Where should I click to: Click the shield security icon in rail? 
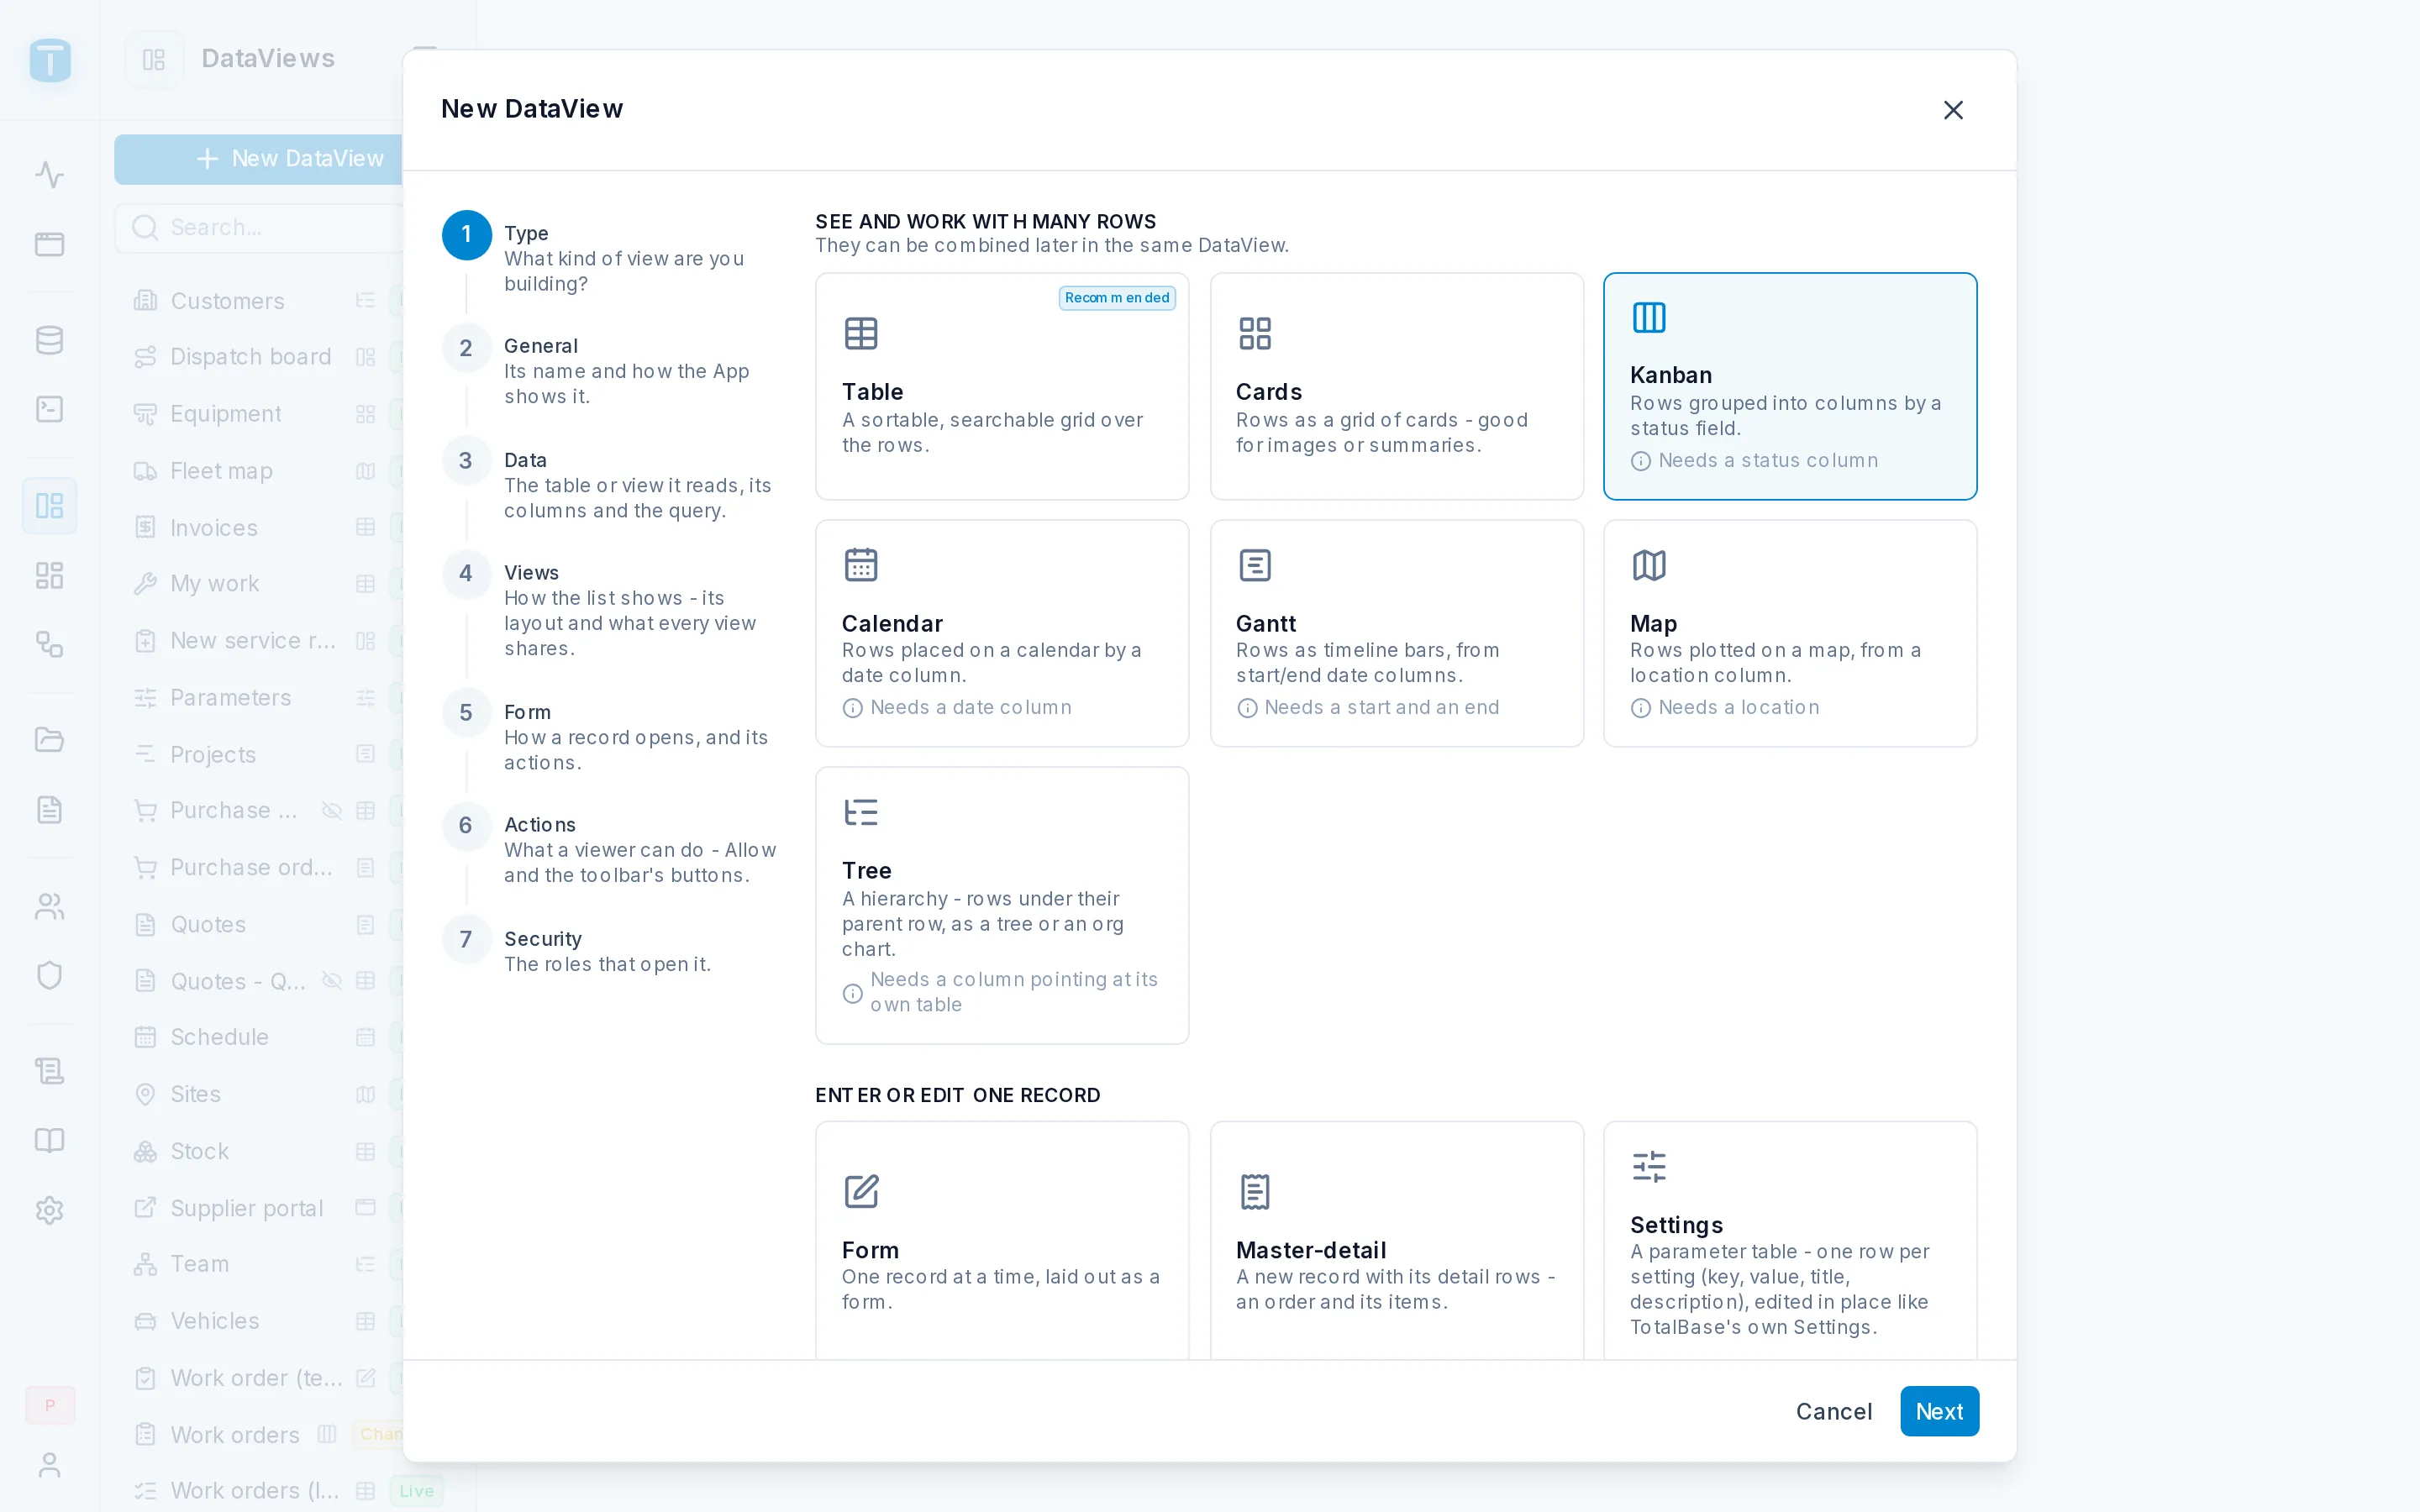pos(49,975)
